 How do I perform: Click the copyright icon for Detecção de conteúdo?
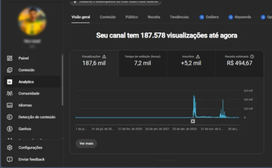tap(10, 117)
